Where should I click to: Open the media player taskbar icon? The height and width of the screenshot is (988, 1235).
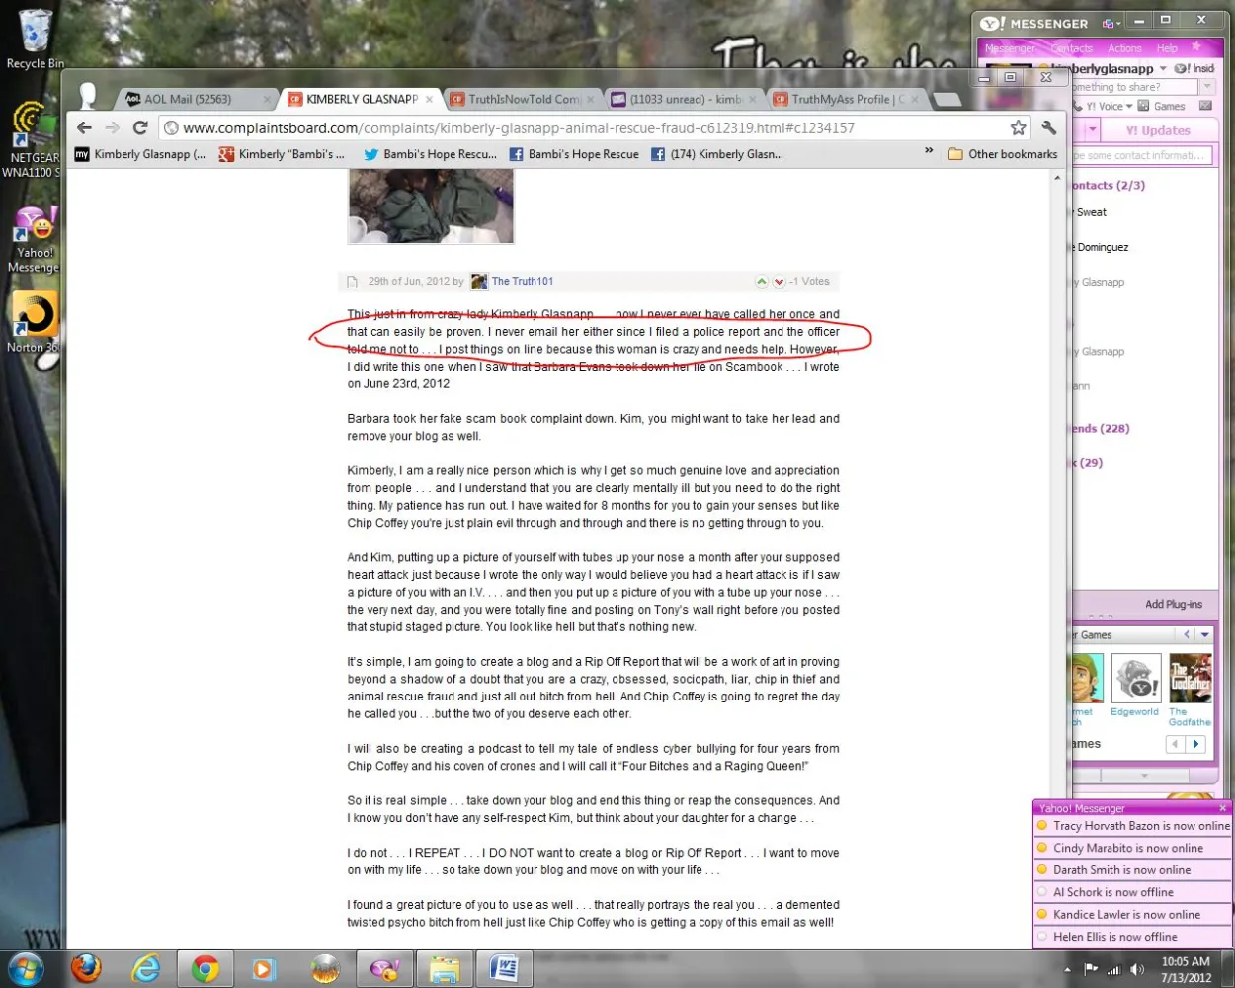(263, 968)
